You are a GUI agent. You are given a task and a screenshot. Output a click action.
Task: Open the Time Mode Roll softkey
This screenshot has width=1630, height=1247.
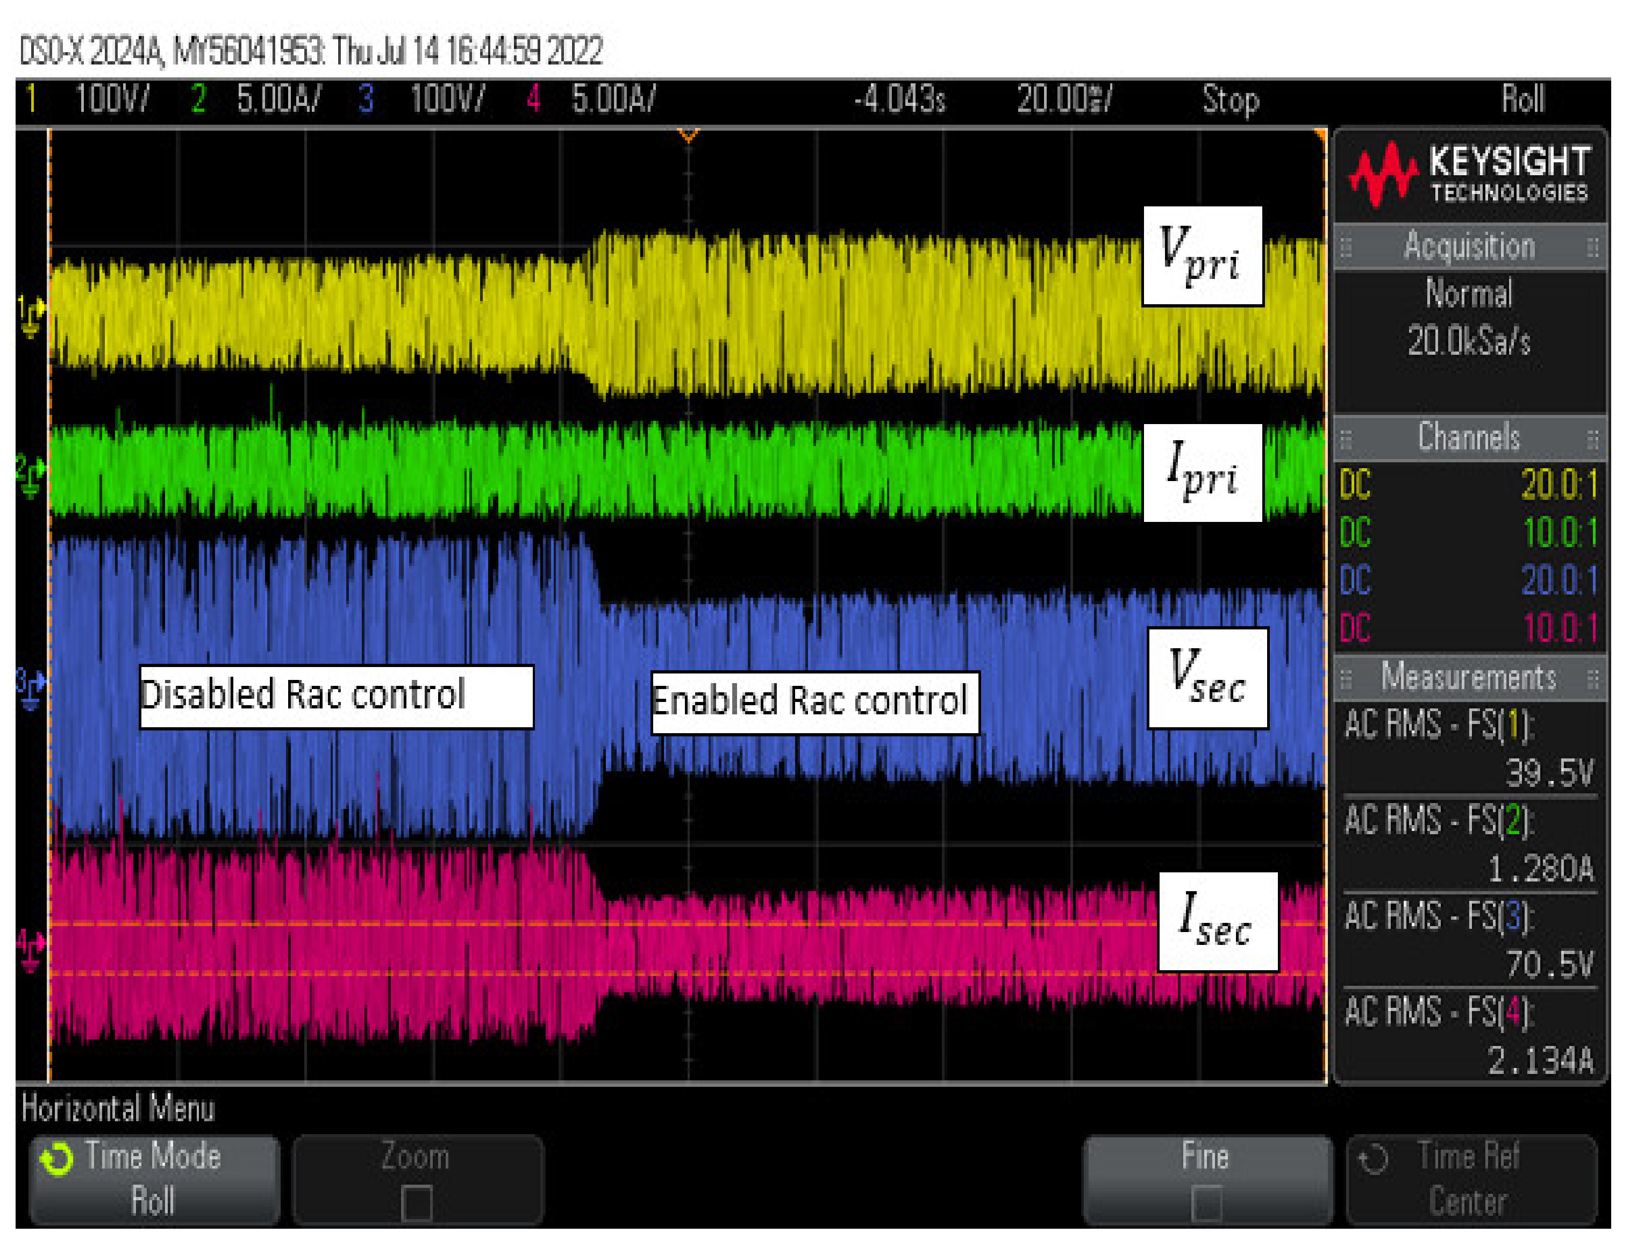154,1179
